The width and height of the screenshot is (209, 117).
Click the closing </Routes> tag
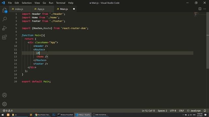pyautogui.click(x=40, y=60)
